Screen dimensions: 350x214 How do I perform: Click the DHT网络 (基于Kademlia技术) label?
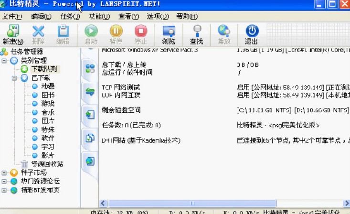pos(141,140)
